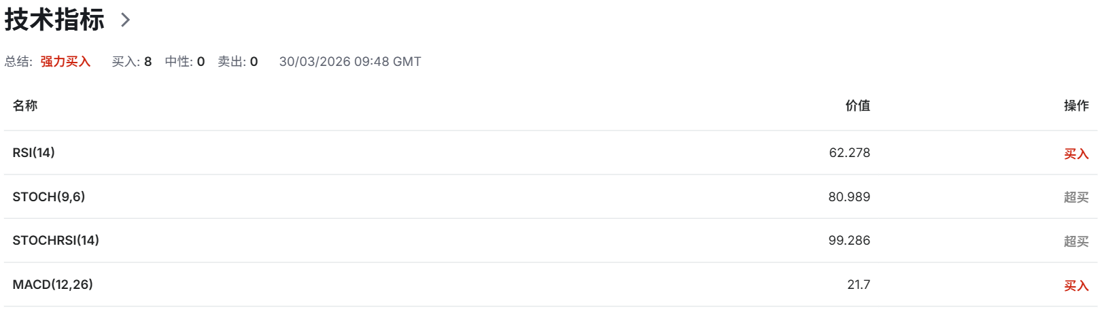Open the 技术指标 heading link
Screen dimensions: 1100x310
pyautogui.click(x=54, y=20)
